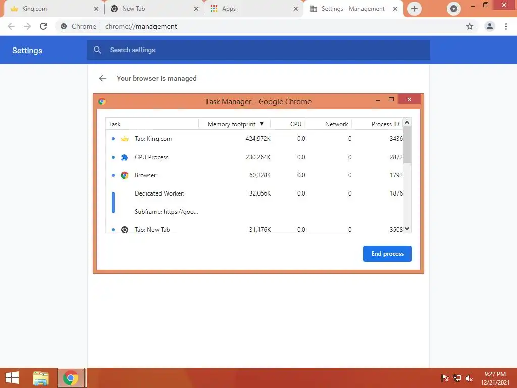This screenshot has height=388, width=517.
Task: Open the clock showing 9:27 PM
Action: click(x=495, y=378)
